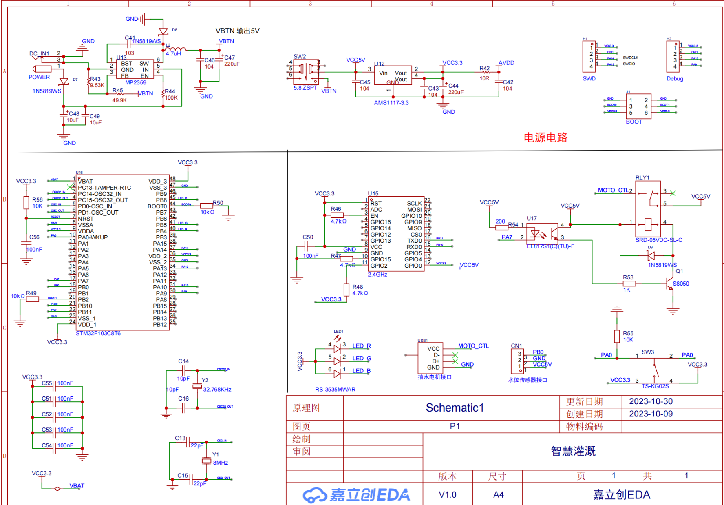Screen dimensions: 724x505
Task: Click the A4 size cell
Action: 499,495
